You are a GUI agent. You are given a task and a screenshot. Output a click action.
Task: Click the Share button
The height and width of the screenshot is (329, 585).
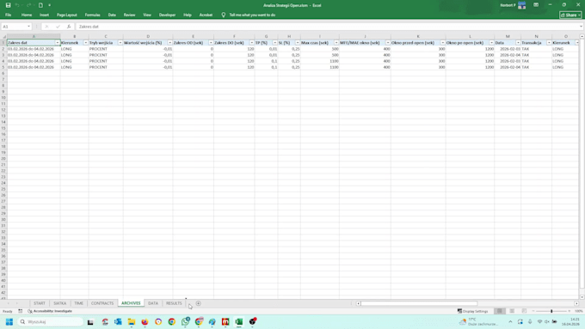pos(570,15)
